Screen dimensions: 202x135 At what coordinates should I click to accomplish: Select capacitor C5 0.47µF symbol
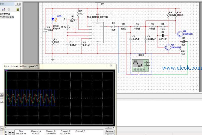(131, 39)
